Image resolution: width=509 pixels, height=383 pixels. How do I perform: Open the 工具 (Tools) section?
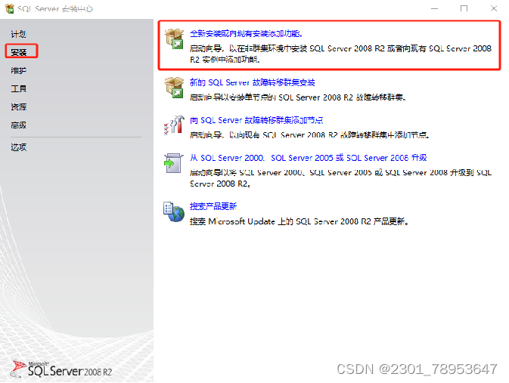coord(18,88)
